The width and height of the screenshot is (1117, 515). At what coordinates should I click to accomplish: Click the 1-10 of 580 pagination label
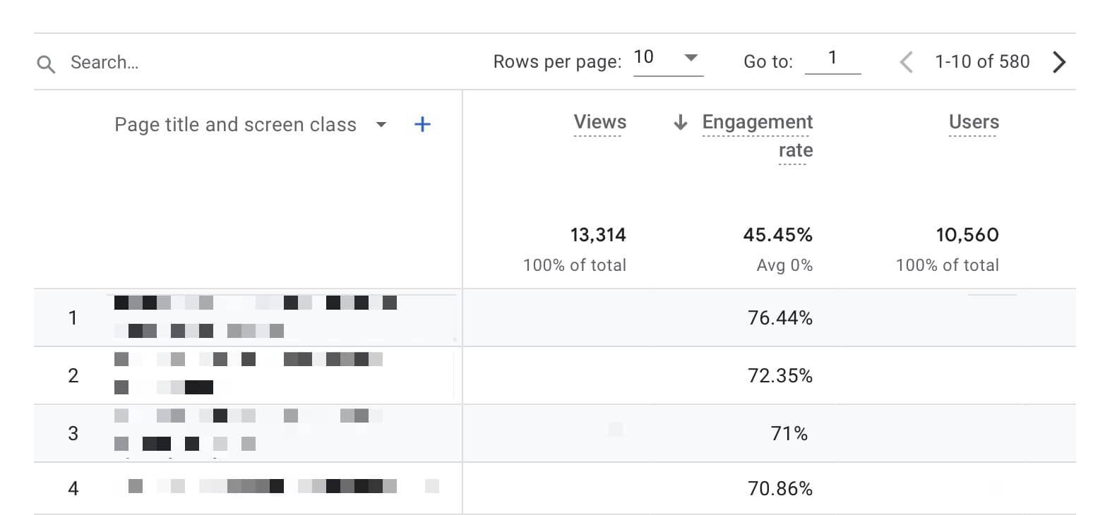(x=981, y=62)
